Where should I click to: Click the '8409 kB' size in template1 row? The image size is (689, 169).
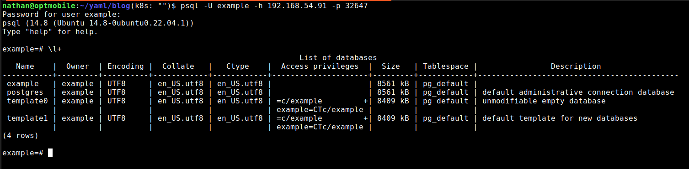coord(393,118)
